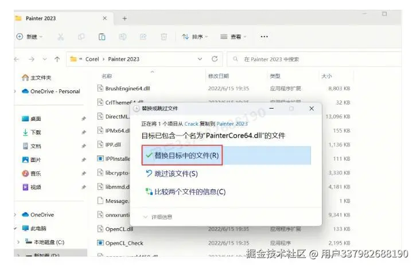
Task: Expand the OneDrive - Personal node arrow
Action: [x=15, y=91]
